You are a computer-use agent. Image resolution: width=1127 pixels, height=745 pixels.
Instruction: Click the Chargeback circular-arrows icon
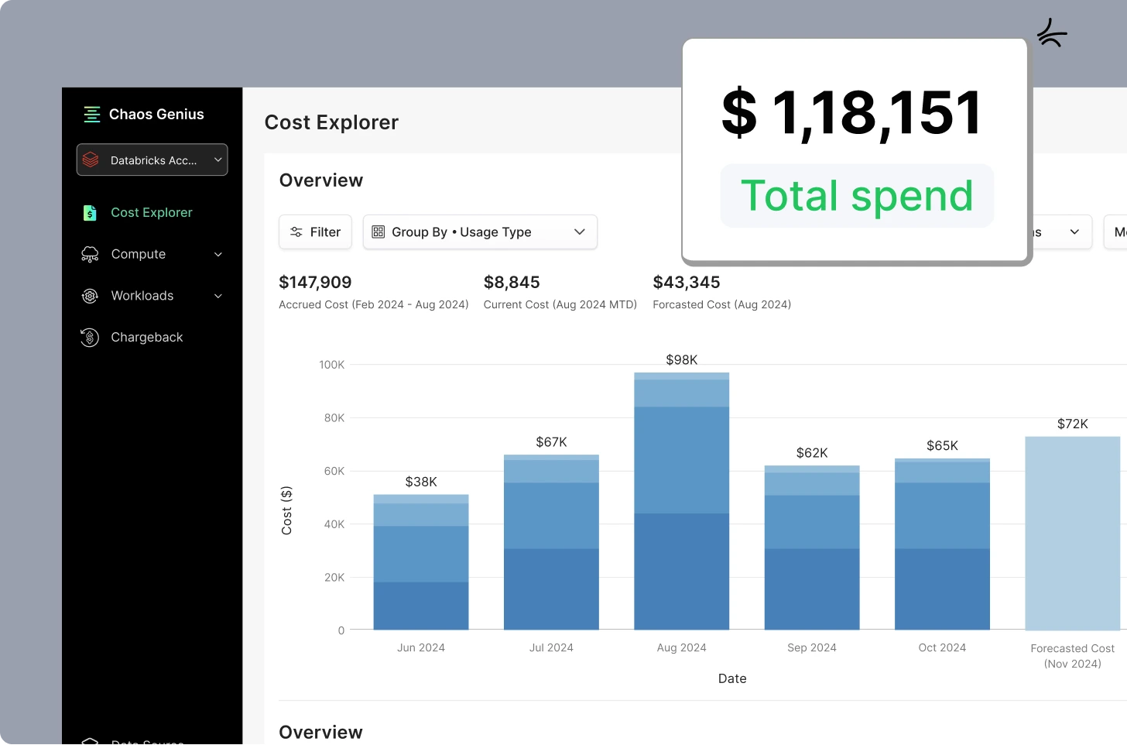90,337
